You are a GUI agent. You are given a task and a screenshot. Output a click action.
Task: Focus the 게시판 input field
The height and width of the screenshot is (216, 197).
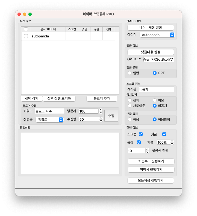[156, 89]
